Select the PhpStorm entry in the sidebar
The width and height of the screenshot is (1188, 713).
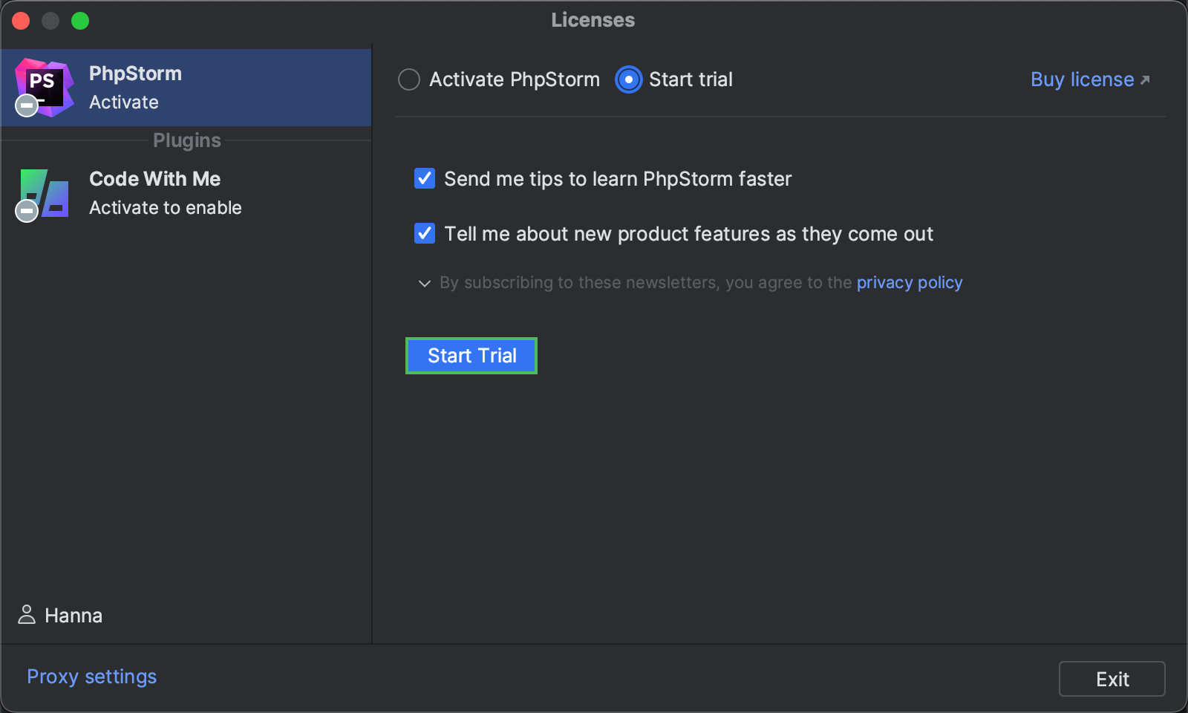coord(186,87)
